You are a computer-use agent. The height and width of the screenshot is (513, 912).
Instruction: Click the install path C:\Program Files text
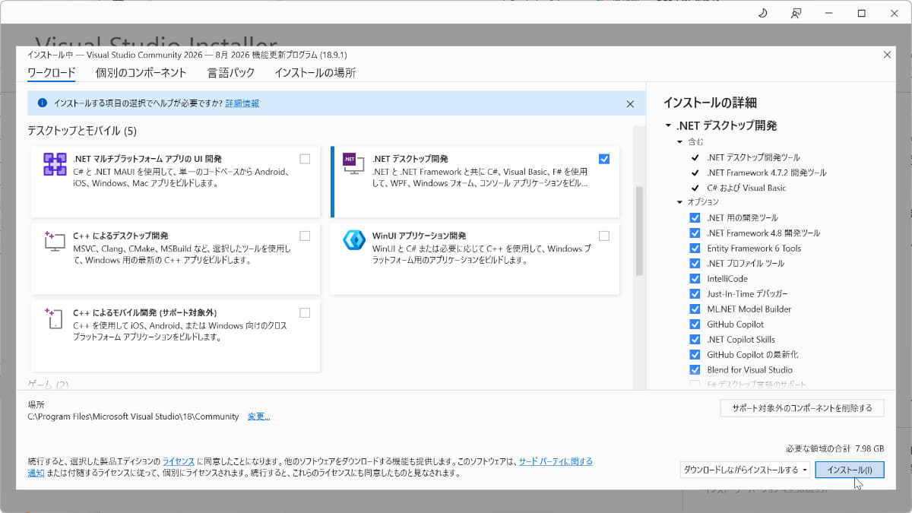(x=134, y=416)
